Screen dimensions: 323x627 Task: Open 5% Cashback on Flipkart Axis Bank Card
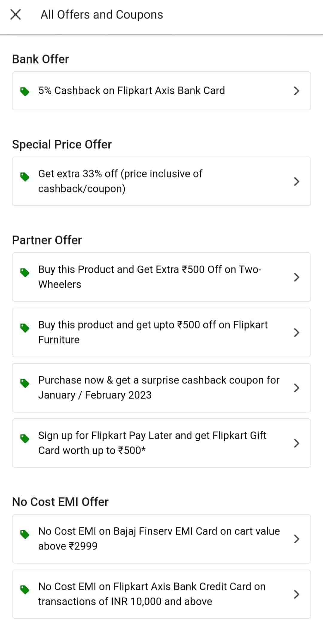coord(132,91)
